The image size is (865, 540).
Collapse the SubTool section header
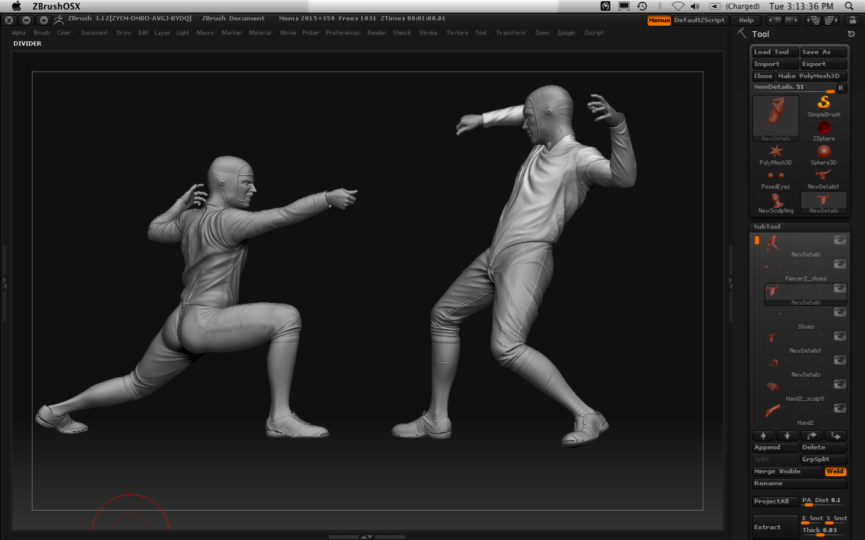799,226
